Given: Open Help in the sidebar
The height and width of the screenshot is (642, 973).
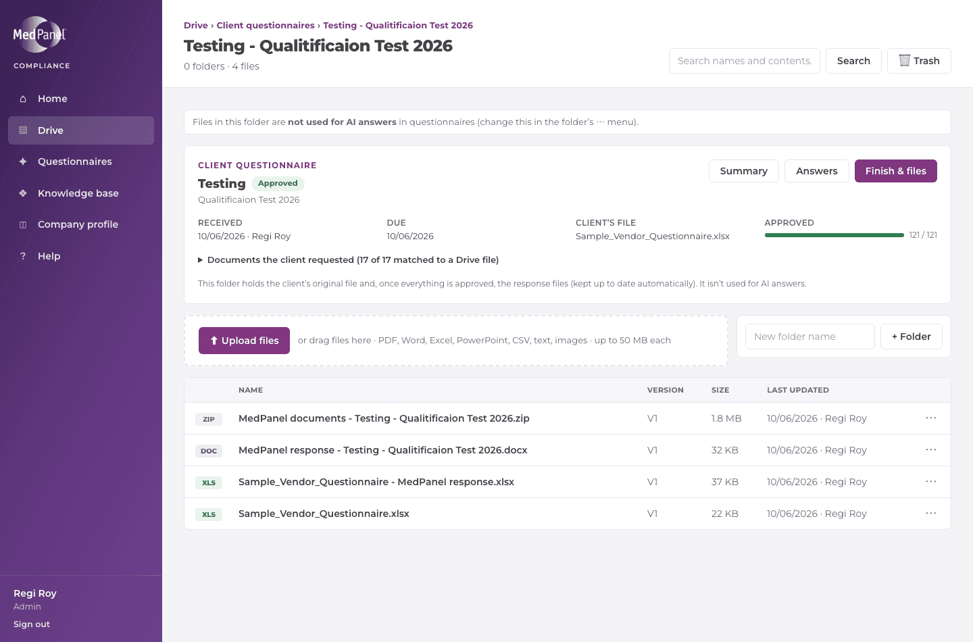Looking at the screenshot, I should point(81,256).
